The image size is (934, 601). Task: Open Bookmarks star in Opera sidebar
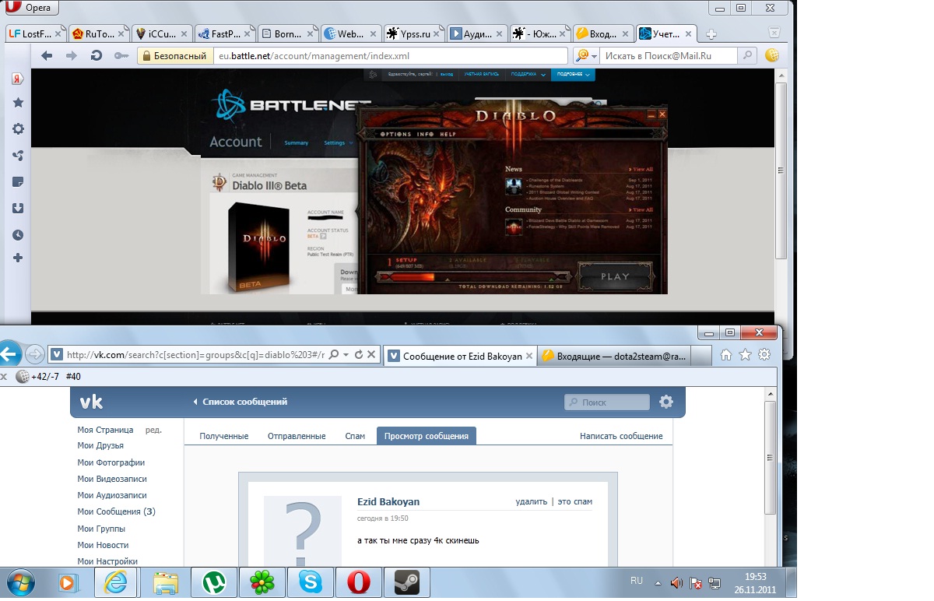click(x=18, y=103)
